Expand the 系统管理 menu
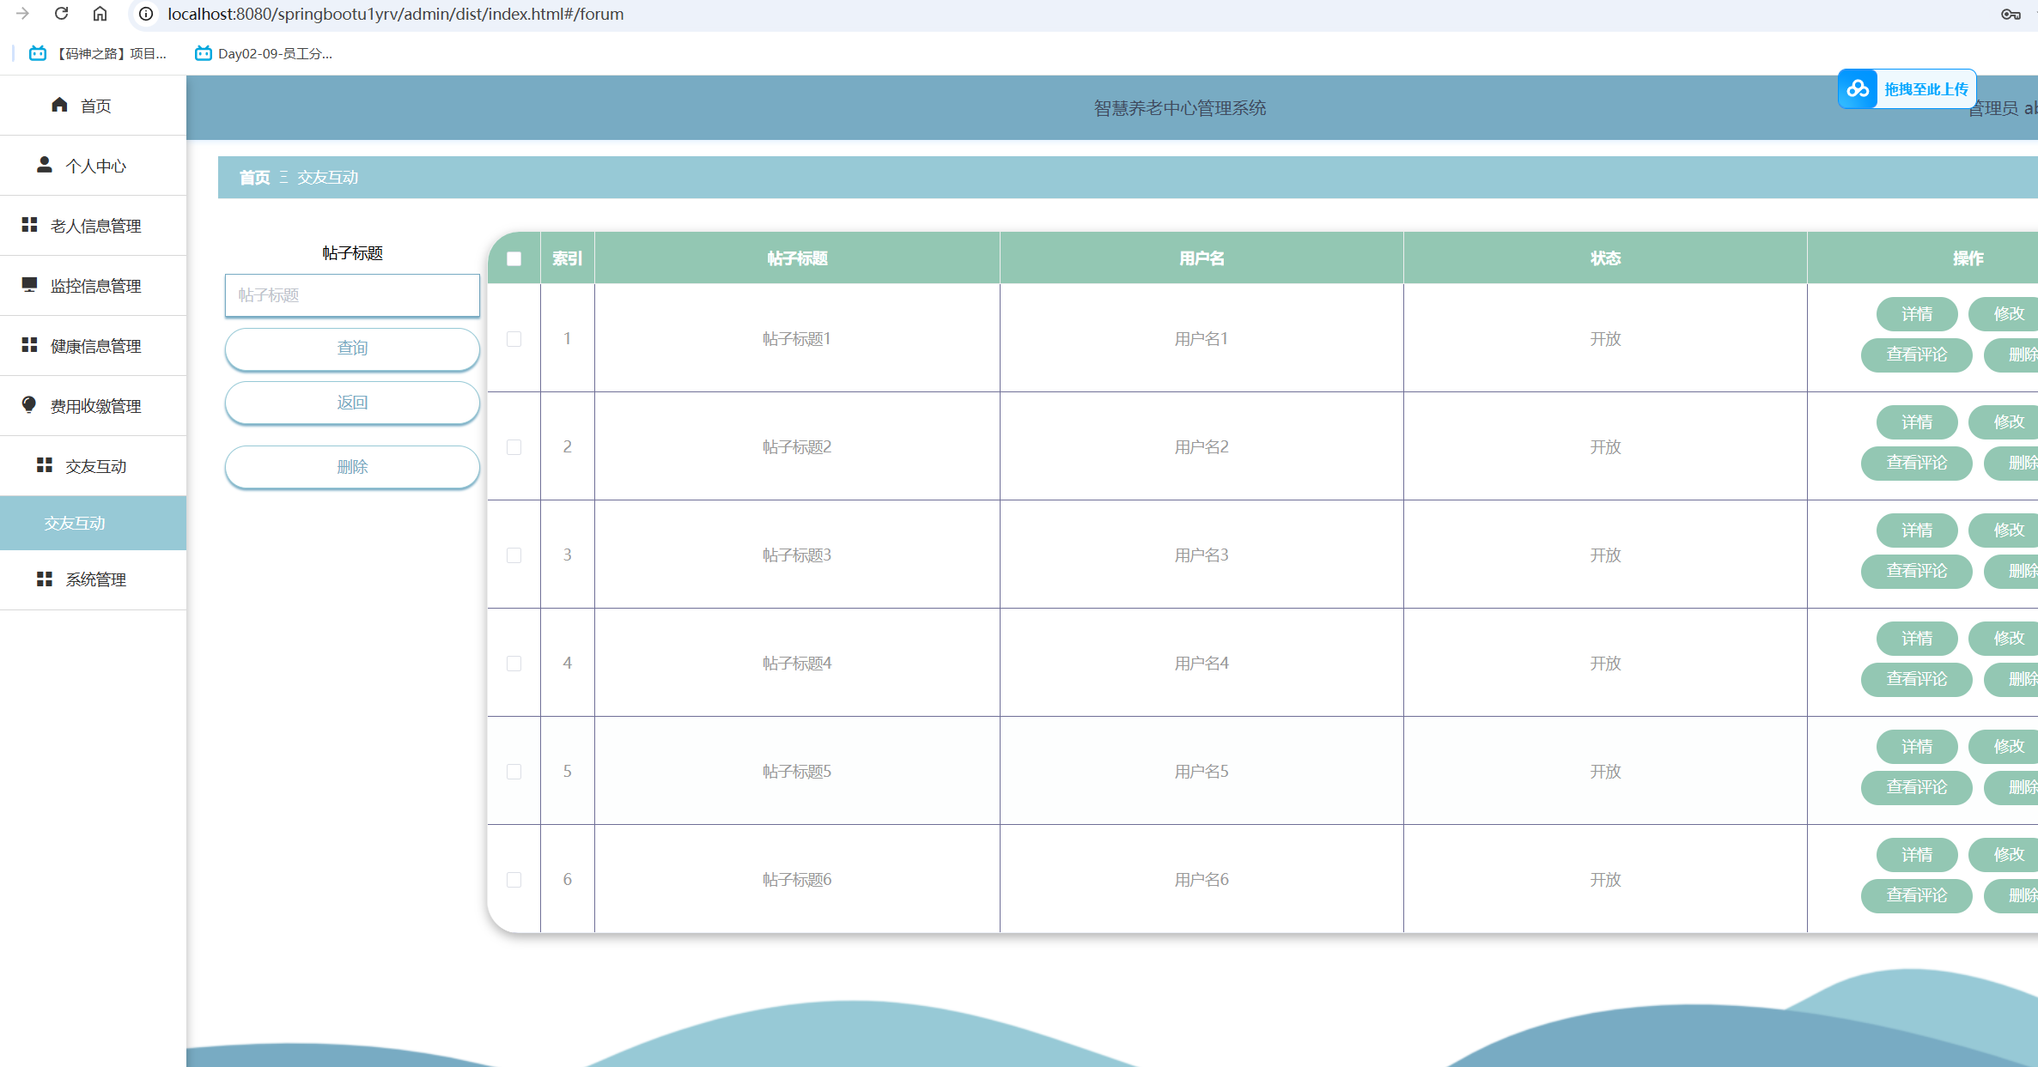Viewport: 2038px width, 1067px height. [93, 579]
